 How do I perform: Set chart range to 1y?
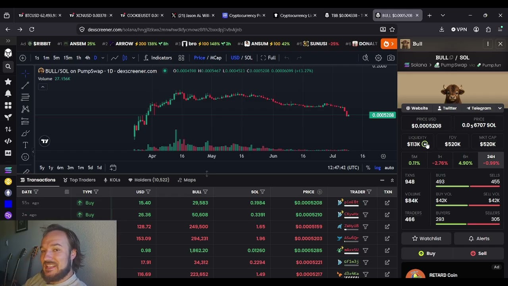point(51,168)
